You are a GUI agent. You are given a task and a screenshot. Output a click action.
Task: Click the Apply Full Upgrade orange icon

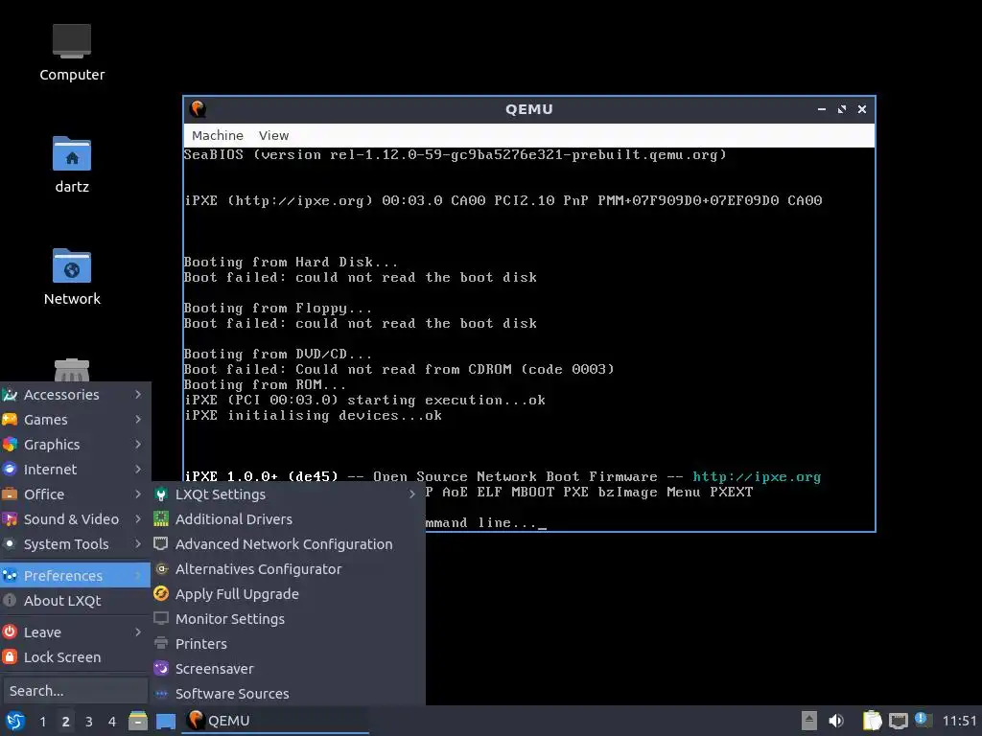(x=161, y=593)
